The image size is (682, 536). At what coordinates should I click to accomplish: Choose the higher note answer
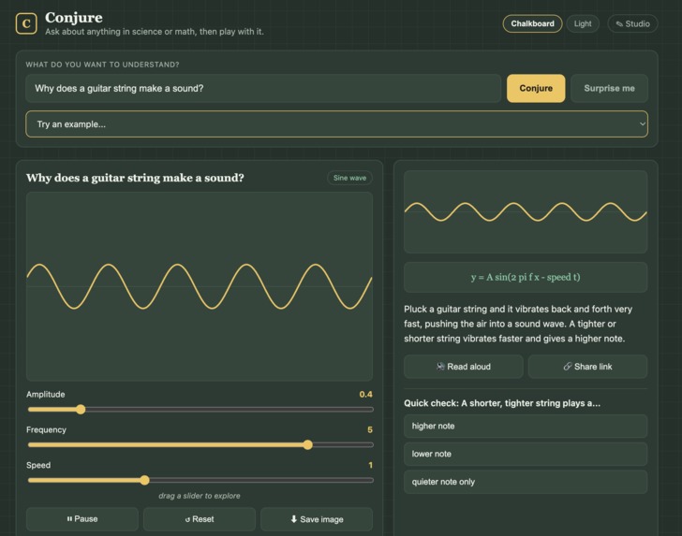coord(526,427)
